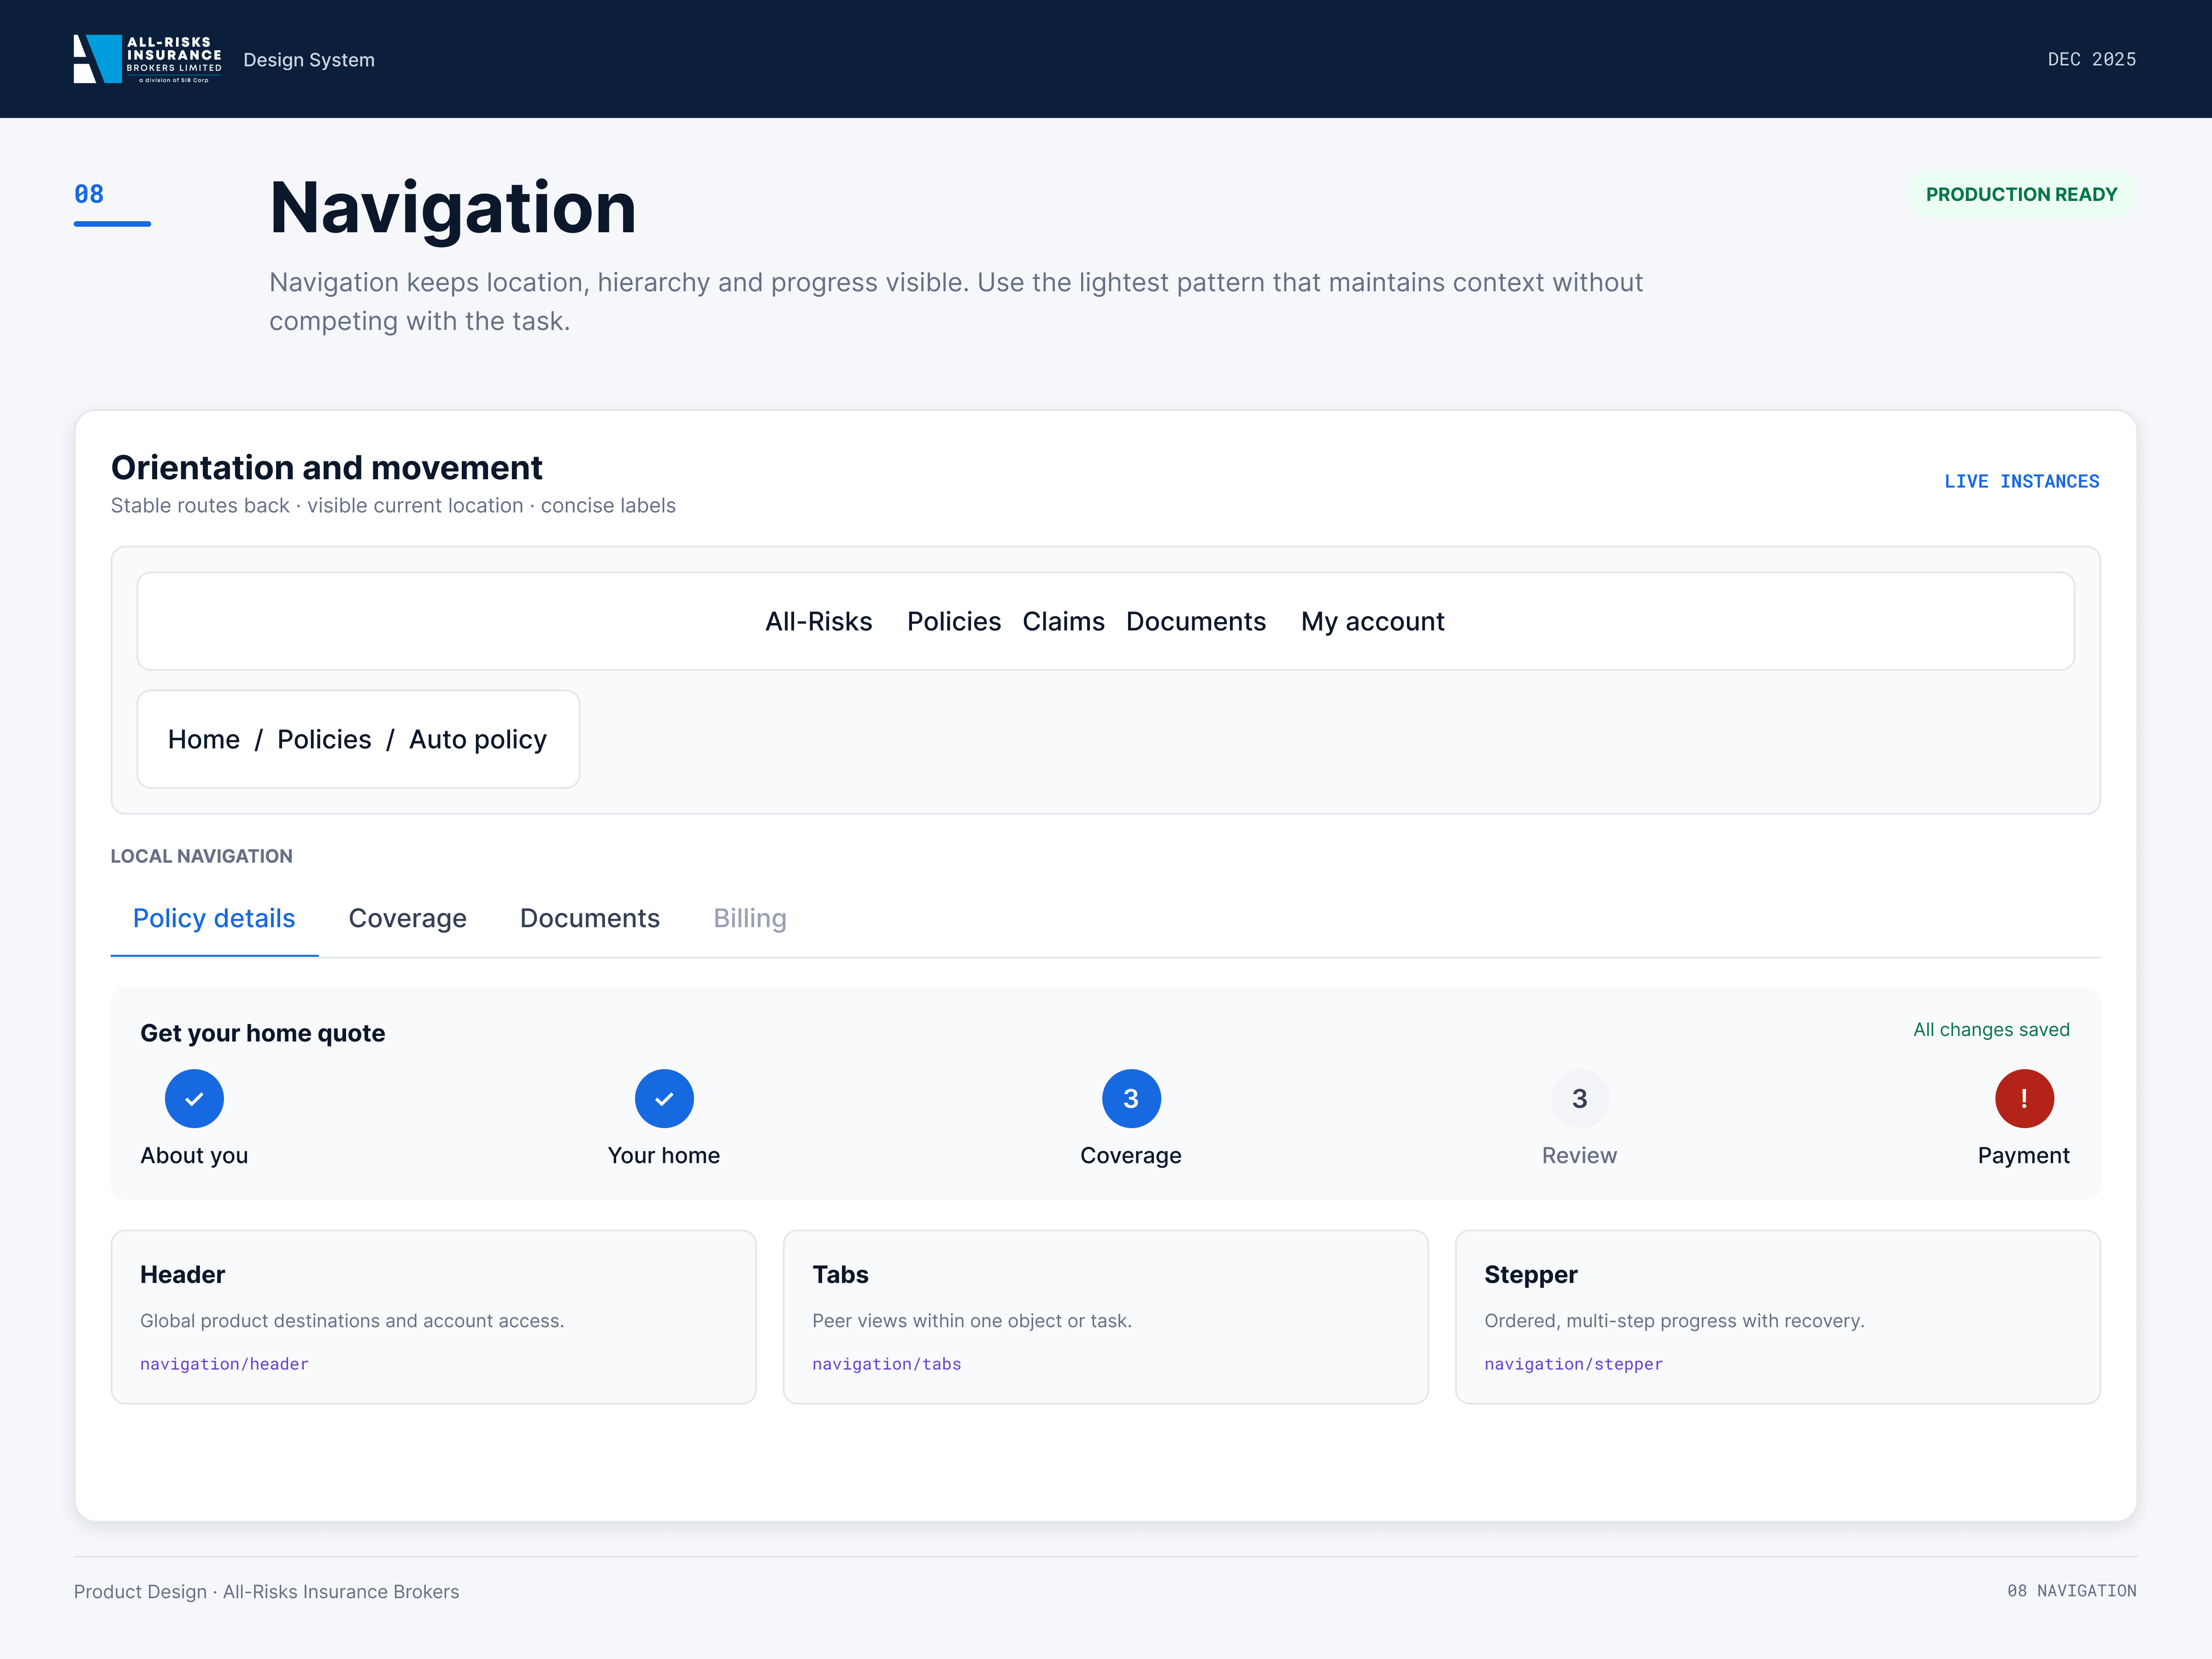
Task: Select the active Coverage step circle
Action: (1131, 1098)
